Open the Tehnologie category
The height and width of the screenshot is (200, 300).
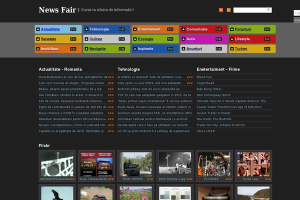[x=99, y=29]
